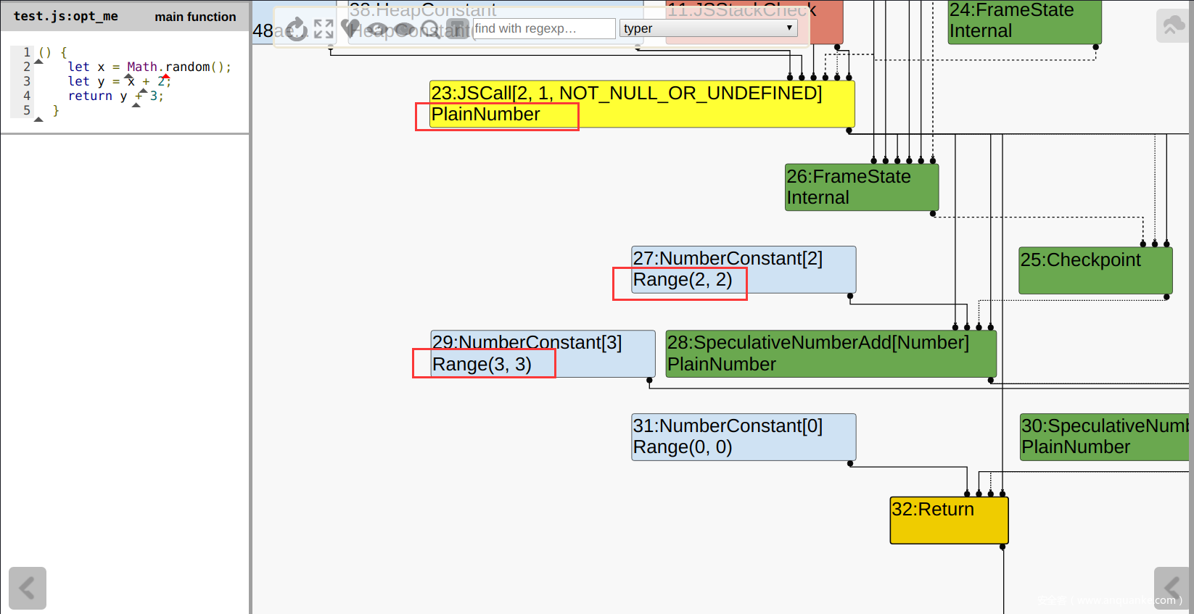Click the 28:SpeculativeNumberAdd node
Viewport: 1194px width, 614px height.
click(831, 354)
